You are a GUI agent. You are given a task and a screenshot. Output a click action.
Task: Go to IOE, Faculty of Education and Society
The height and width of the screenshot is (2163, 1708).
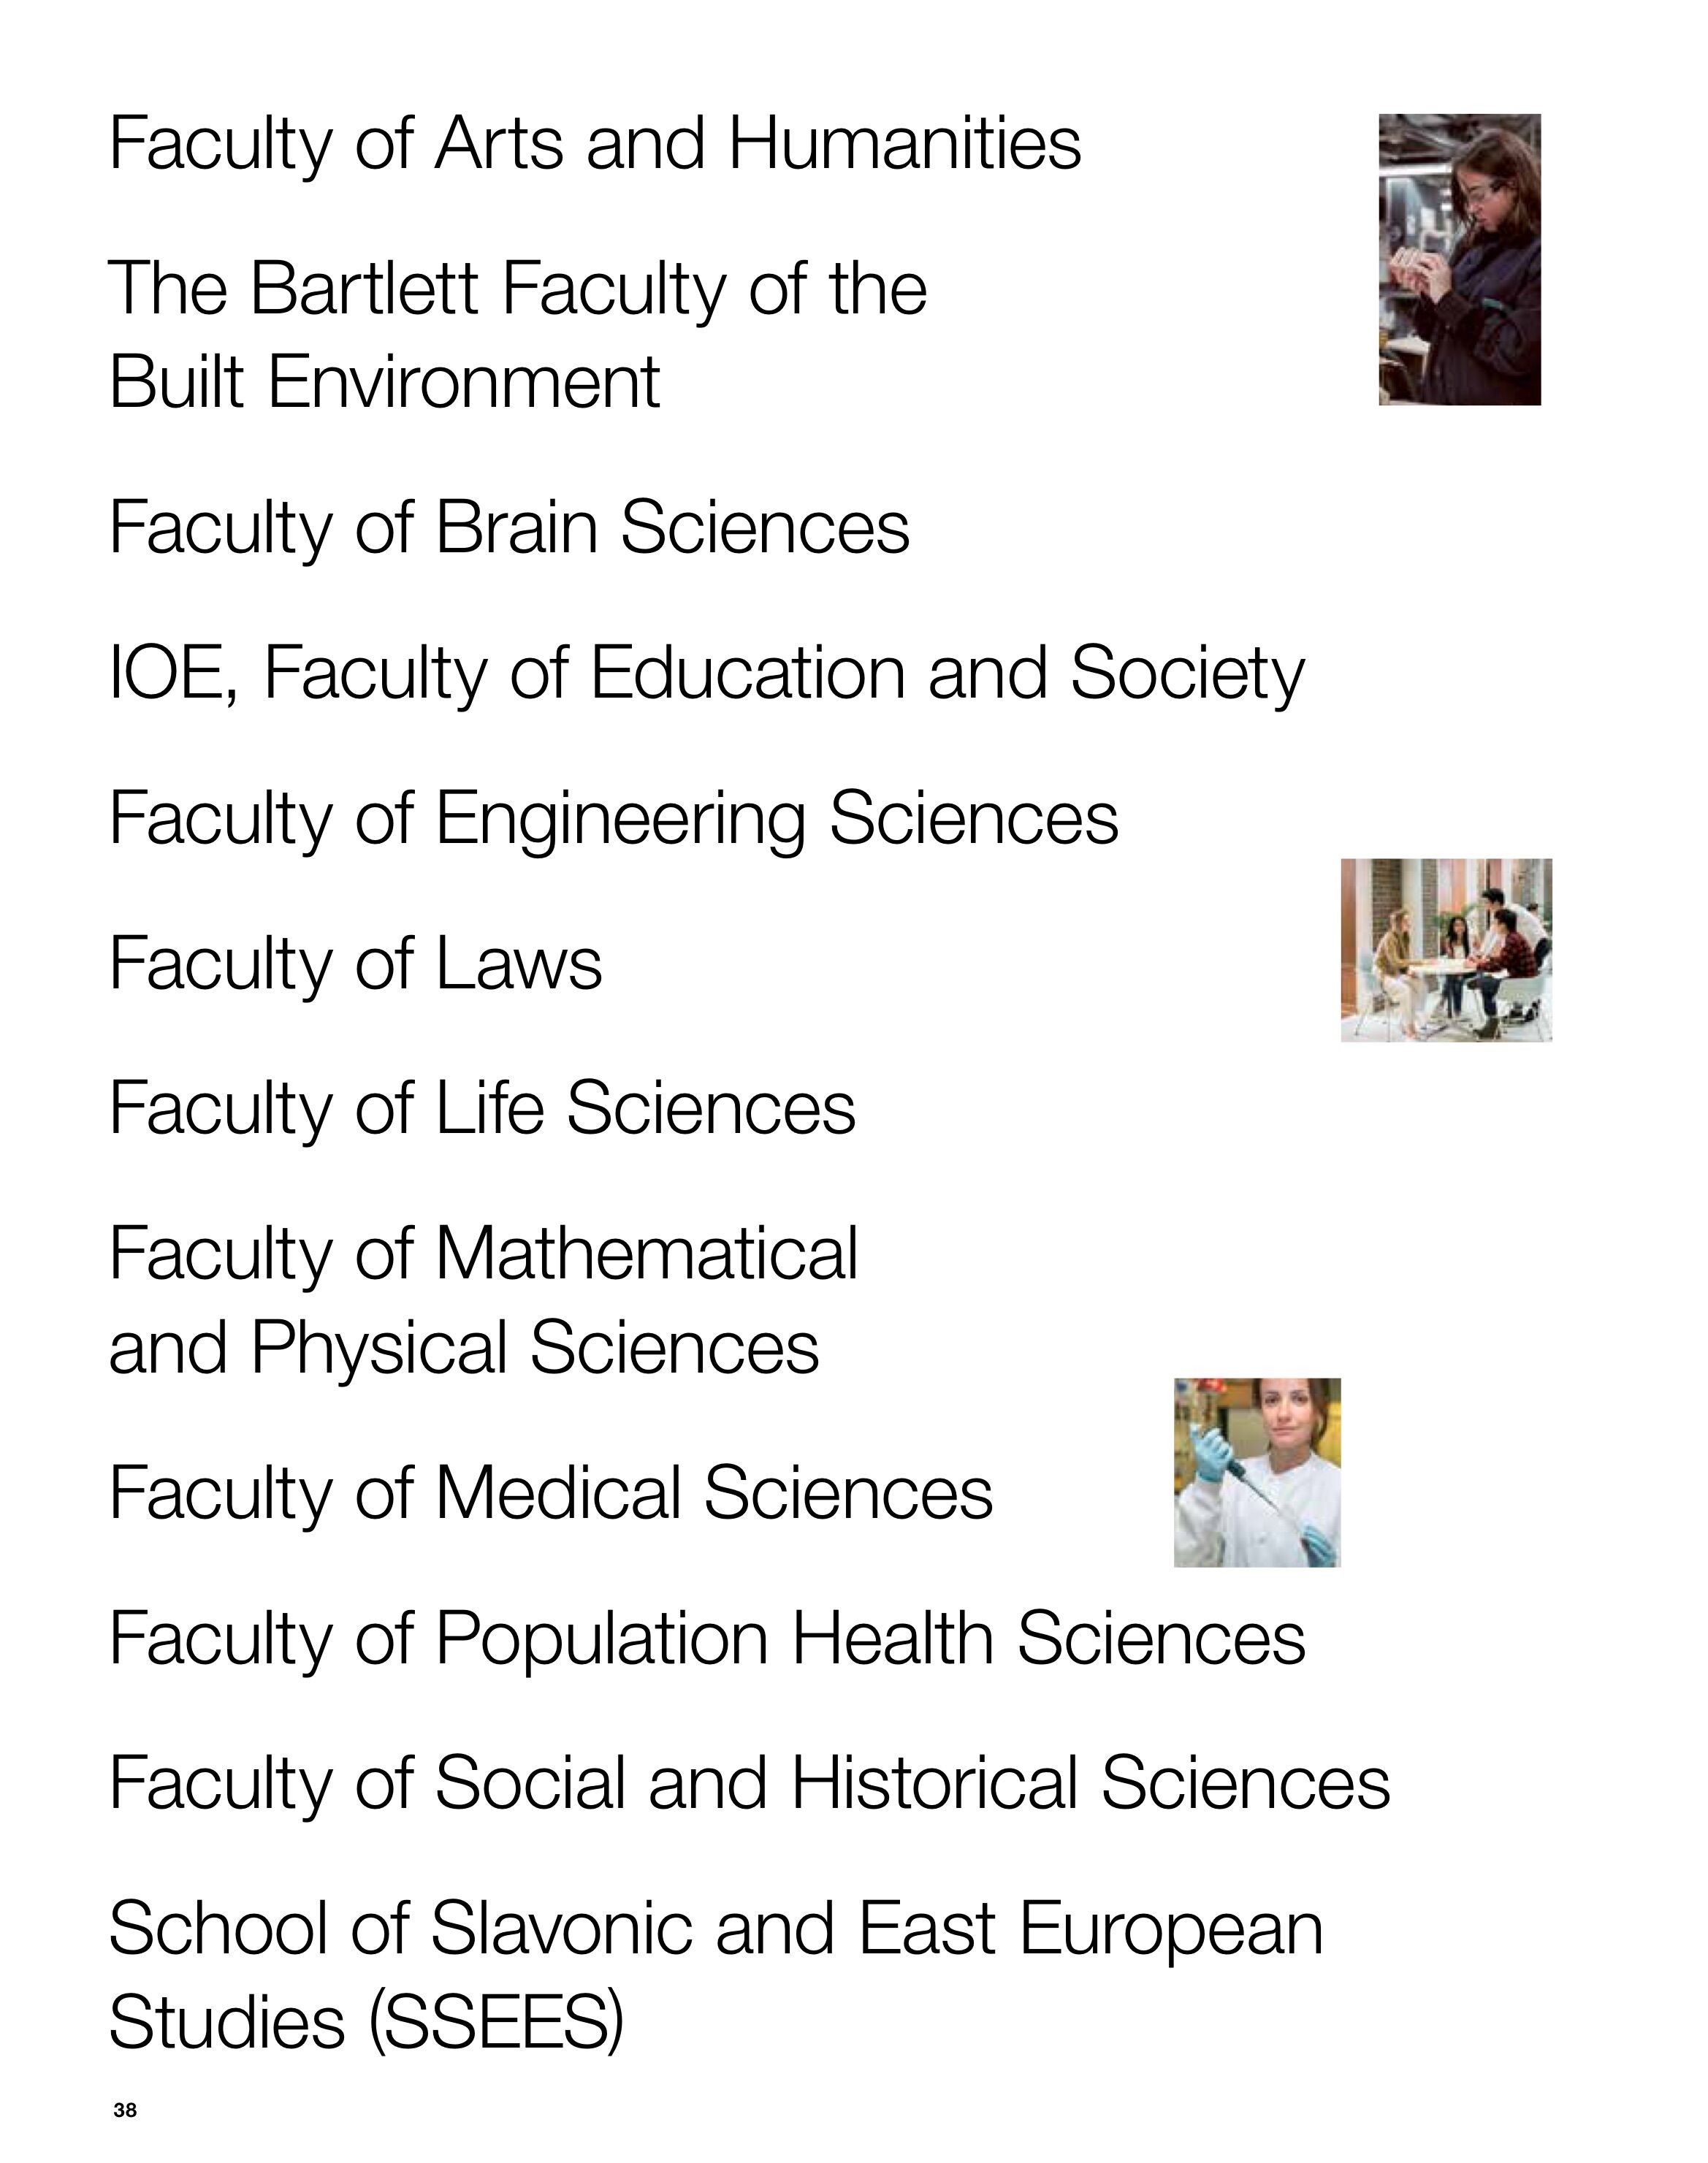click(x=707, y=674)
